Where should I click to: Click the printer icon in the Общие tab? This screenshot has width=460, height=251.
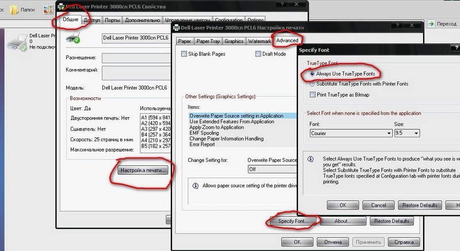[74, 38]
